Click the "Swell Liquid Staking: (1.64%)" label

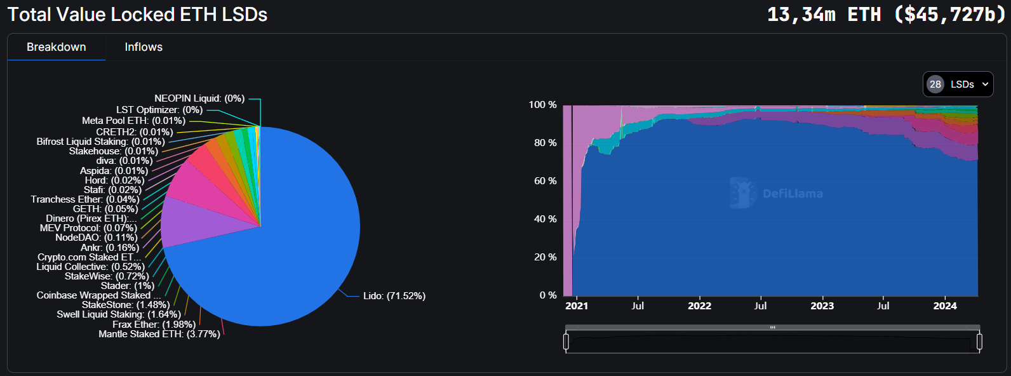[119, 314]
